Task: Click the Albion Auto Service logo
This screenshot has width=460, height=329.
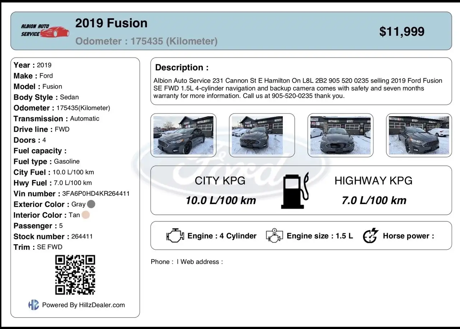Action: (x=45, y=30)
